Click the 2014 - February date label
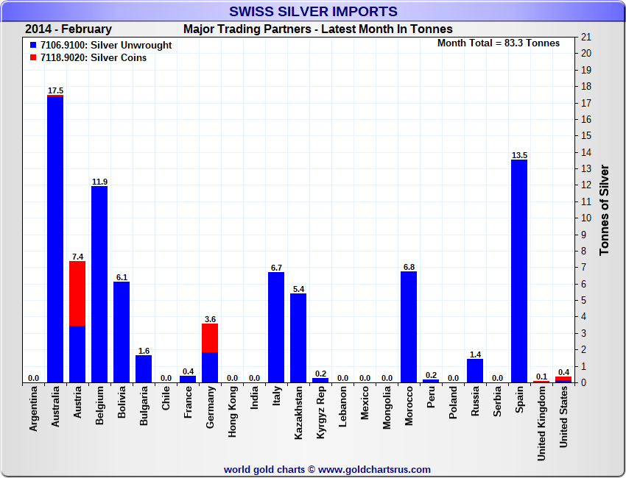The height and width of the screenshot is (478, 626). tap(68, 29)
